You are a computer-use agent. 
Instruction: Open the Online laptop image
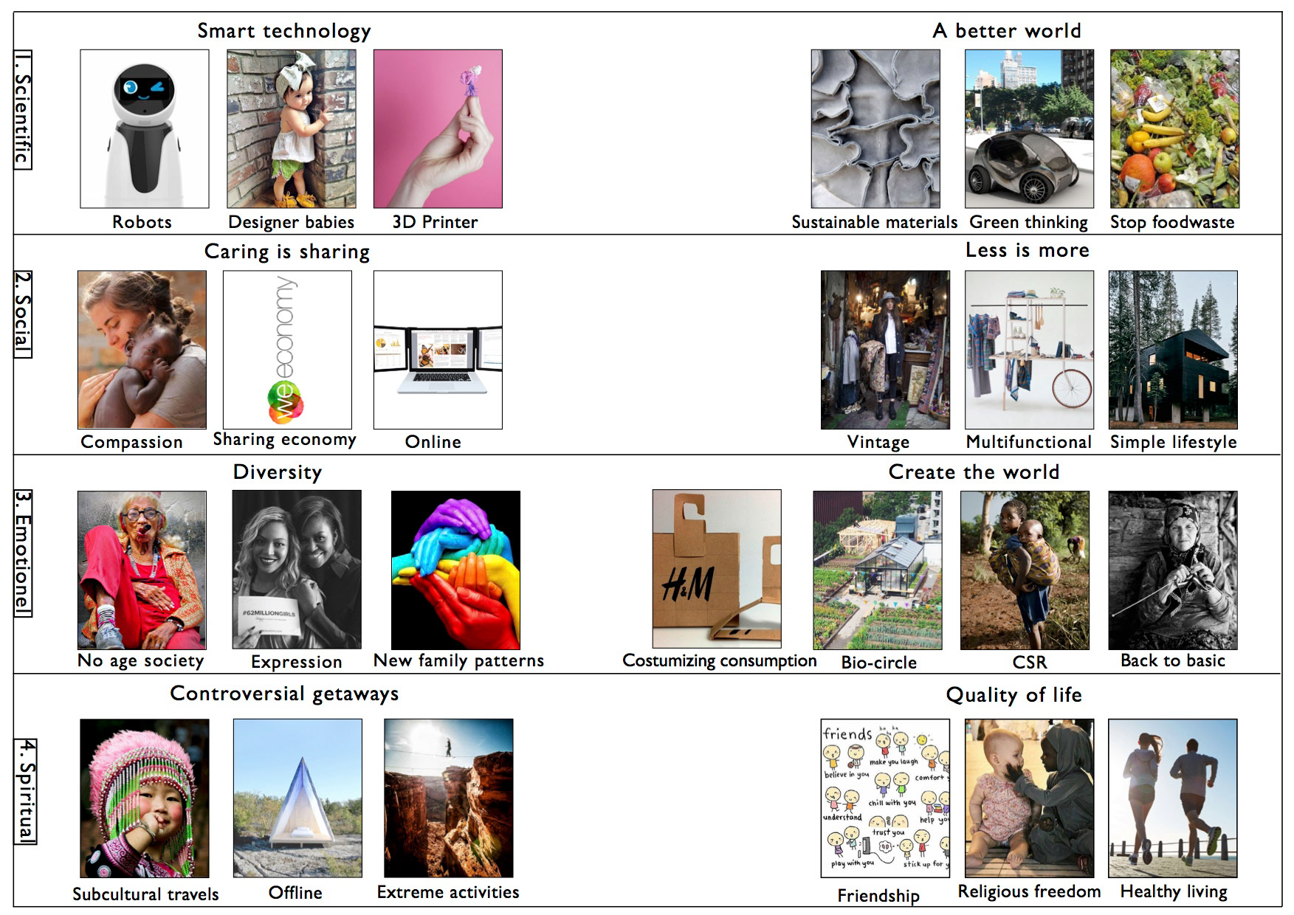pos(438,350)
